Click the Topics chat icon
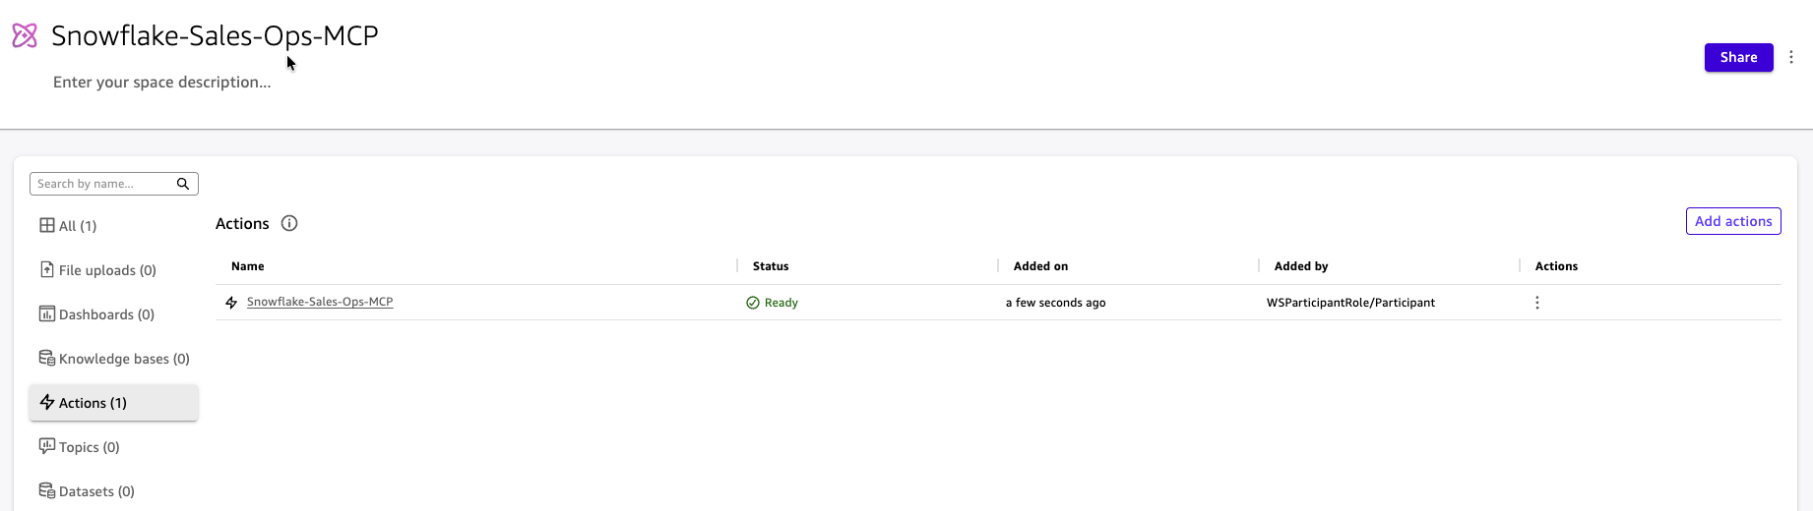The image size is (1813, 511). [x=46, y=446]
